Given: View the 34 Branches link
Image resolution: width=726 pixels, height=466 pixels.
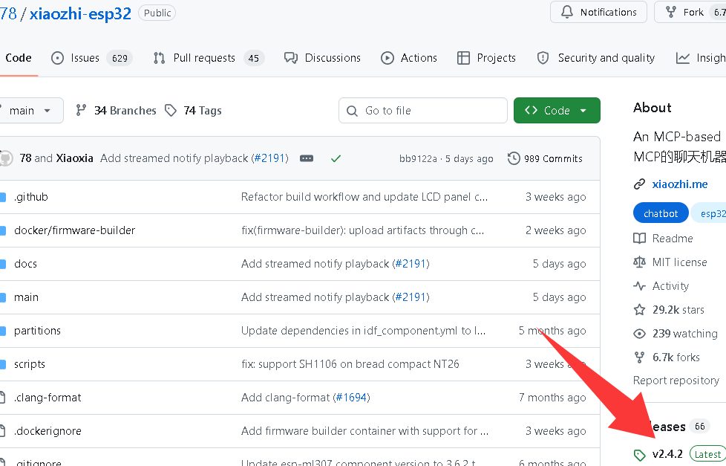Looking at the screenshot, I should 117,110.
